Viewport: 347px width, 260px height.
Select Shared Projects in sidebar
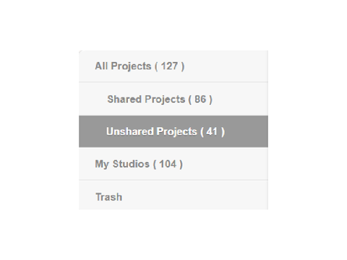173,99
